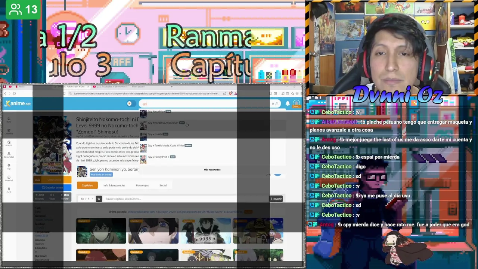The image size is (478, 269).
Task: Open the first episode thumbnail in the grid
Action: pyautogui.click(x=101, y=231)
